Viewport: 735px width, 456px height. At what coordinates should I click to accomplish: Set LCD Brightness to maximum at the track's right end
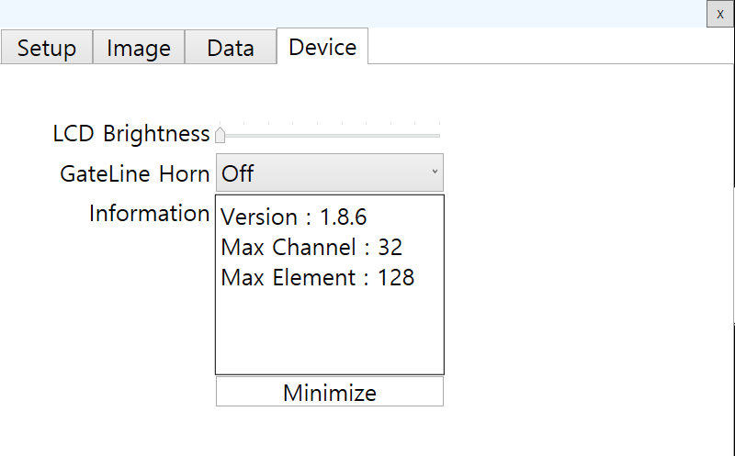[439, 135]
